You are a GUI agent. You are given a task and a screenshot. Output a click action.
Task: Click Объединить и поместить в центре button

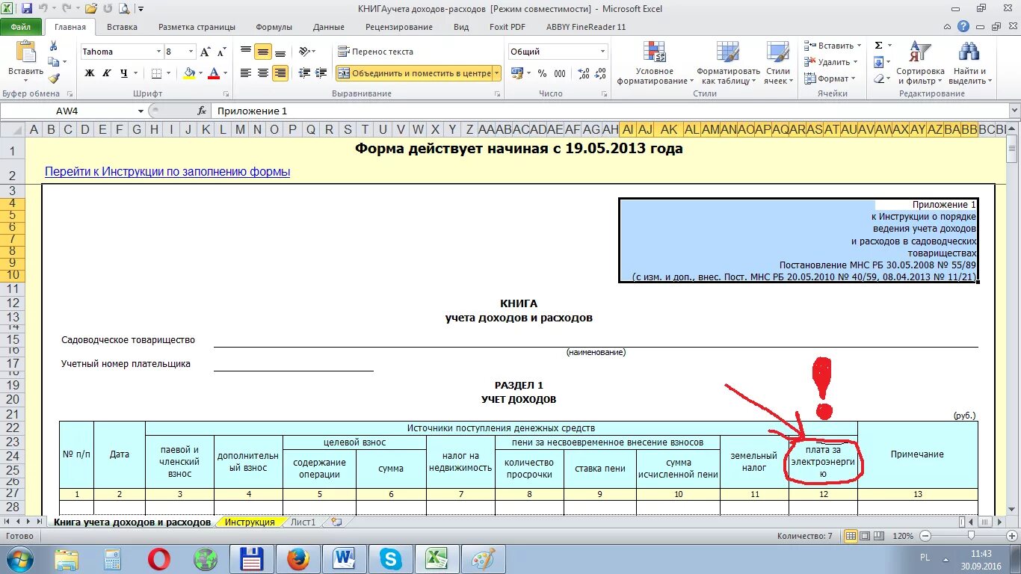click(x=414, y=73)
